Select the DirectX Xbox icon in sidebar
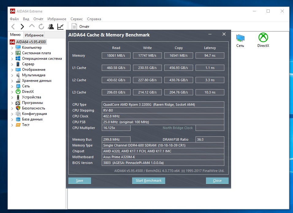 pyautogui.click(x=18, y=92)
